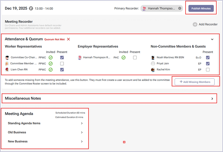
Task: Click Noah Martinez RN BSN avatar
Action: click(x=153, y=57)
